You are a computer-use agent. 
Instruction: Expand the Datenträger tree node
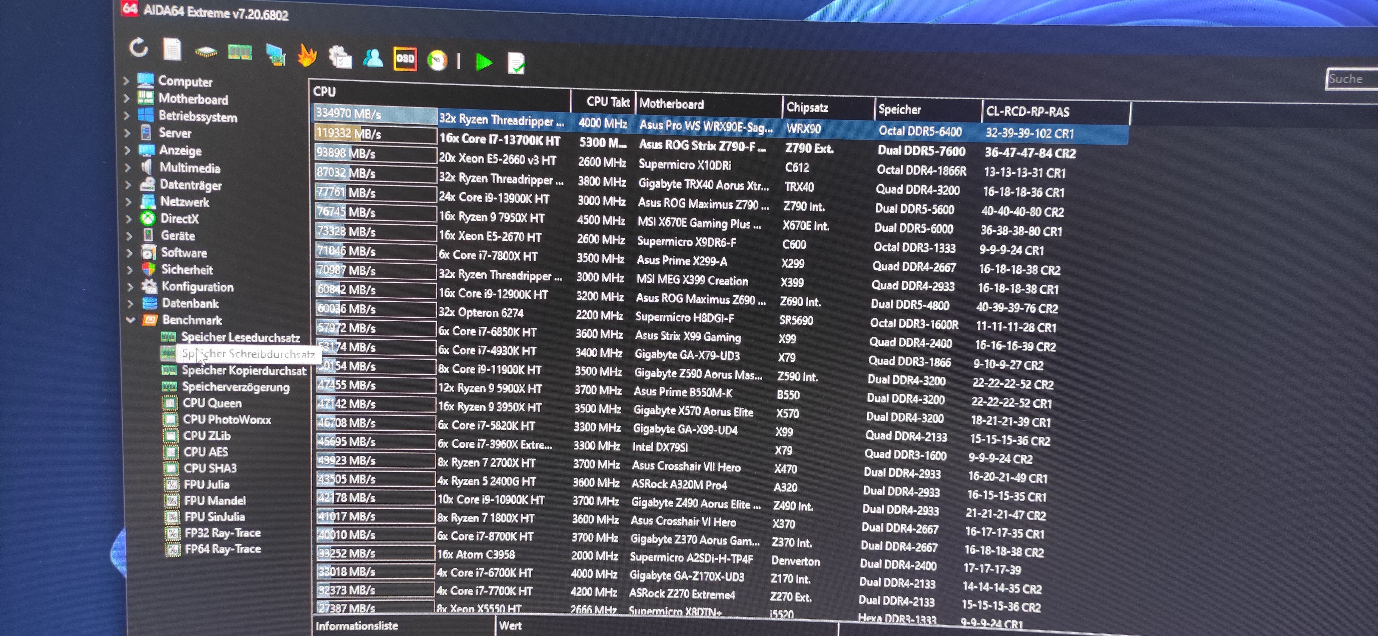128,184
